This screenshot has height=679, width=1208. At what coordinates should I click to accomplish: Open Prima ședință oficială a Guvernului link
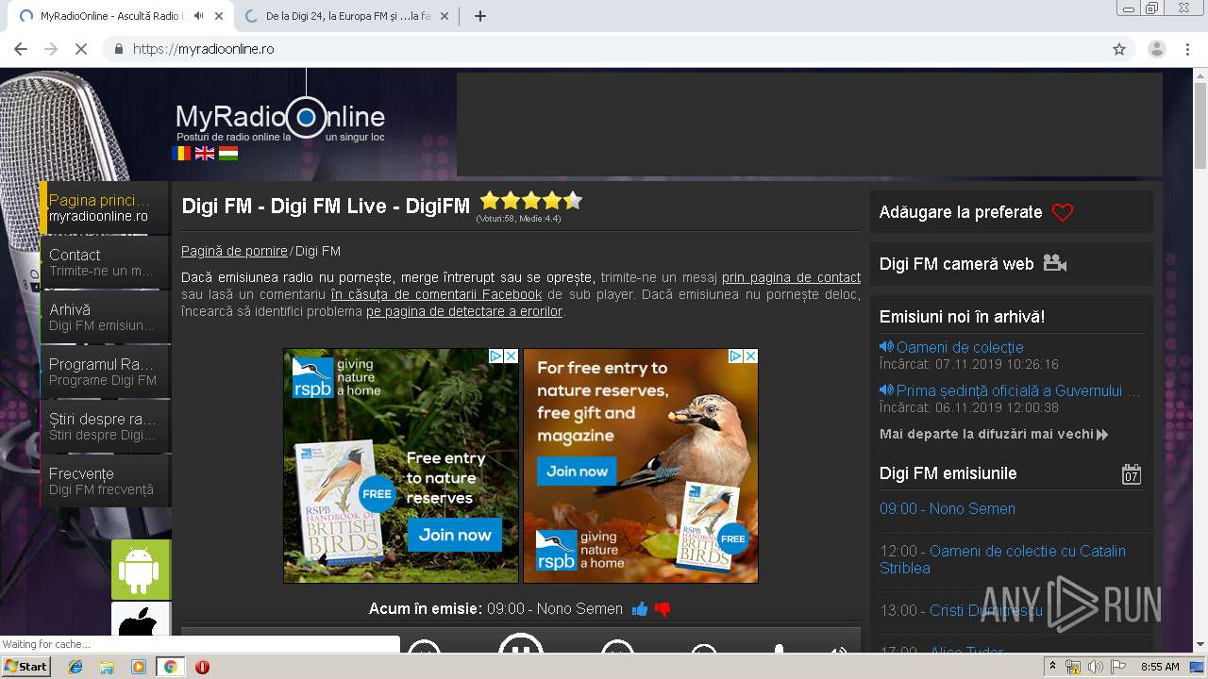tap(1018, 390)
